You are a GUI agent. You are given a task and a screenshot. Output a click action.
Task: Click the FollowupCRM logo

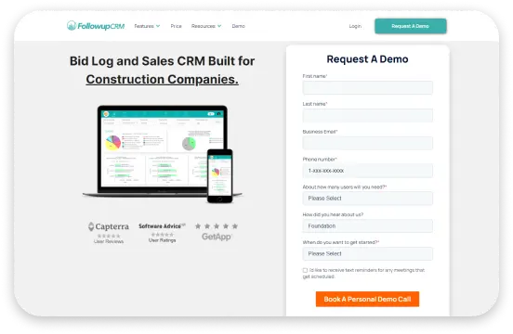point(96,26)
